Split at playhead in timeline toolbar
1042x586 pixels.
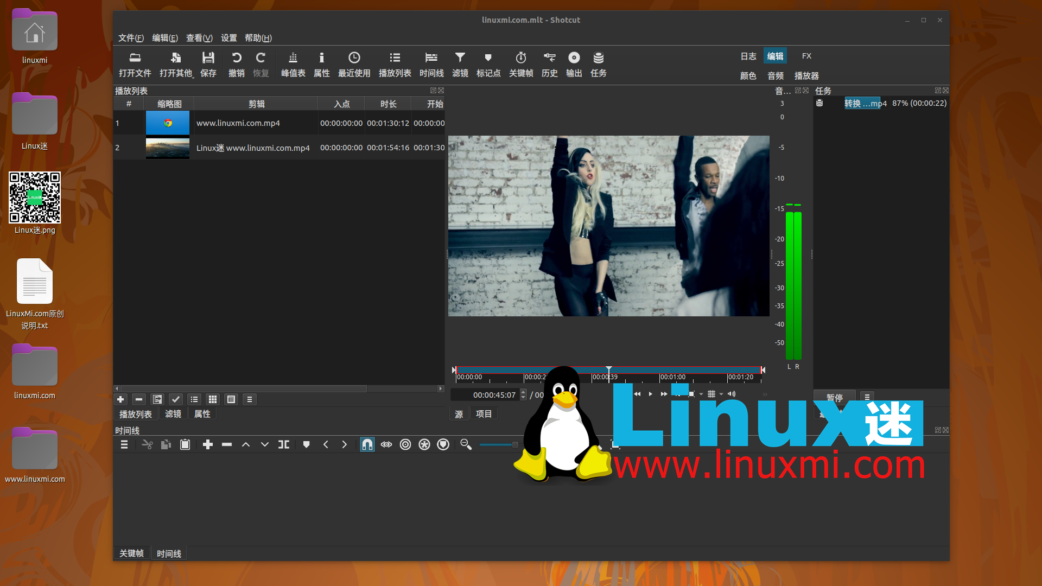click(284, 444)
